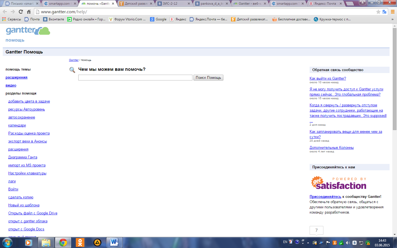Open the расширения help topic link
The image size is (397, 248).
pyautogui.click(x=17, y=77)
